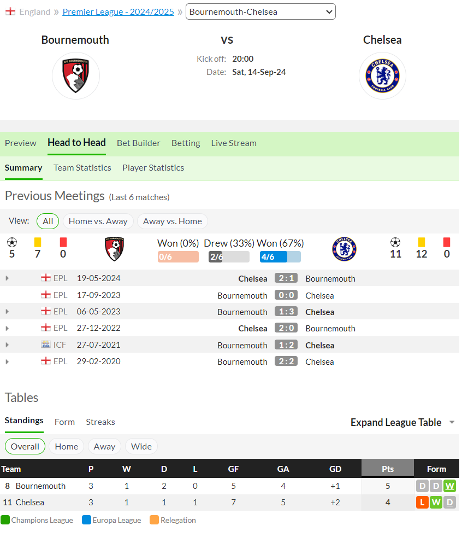
Task: Click Chelsea's orange L form badge
Action: [x=422, y=503]
